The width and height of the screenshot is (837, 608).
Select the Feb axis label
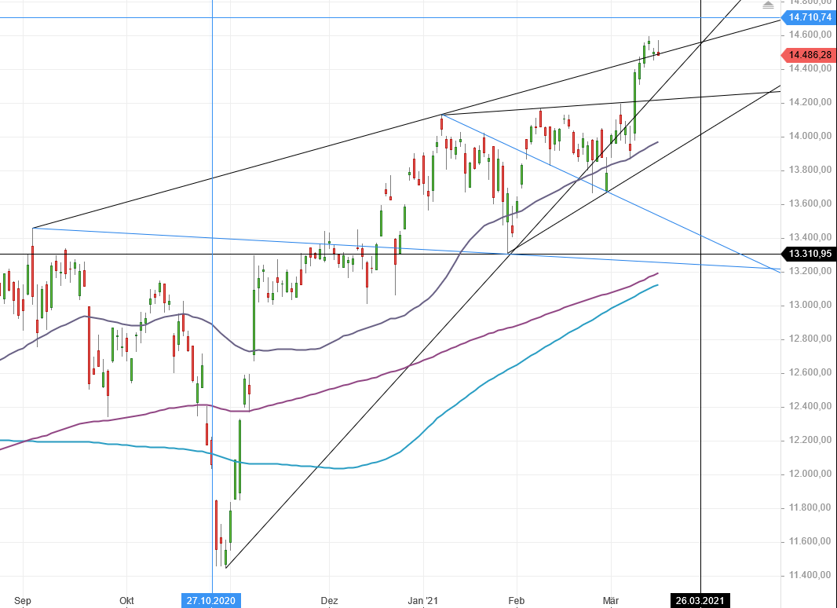[517, 601]
